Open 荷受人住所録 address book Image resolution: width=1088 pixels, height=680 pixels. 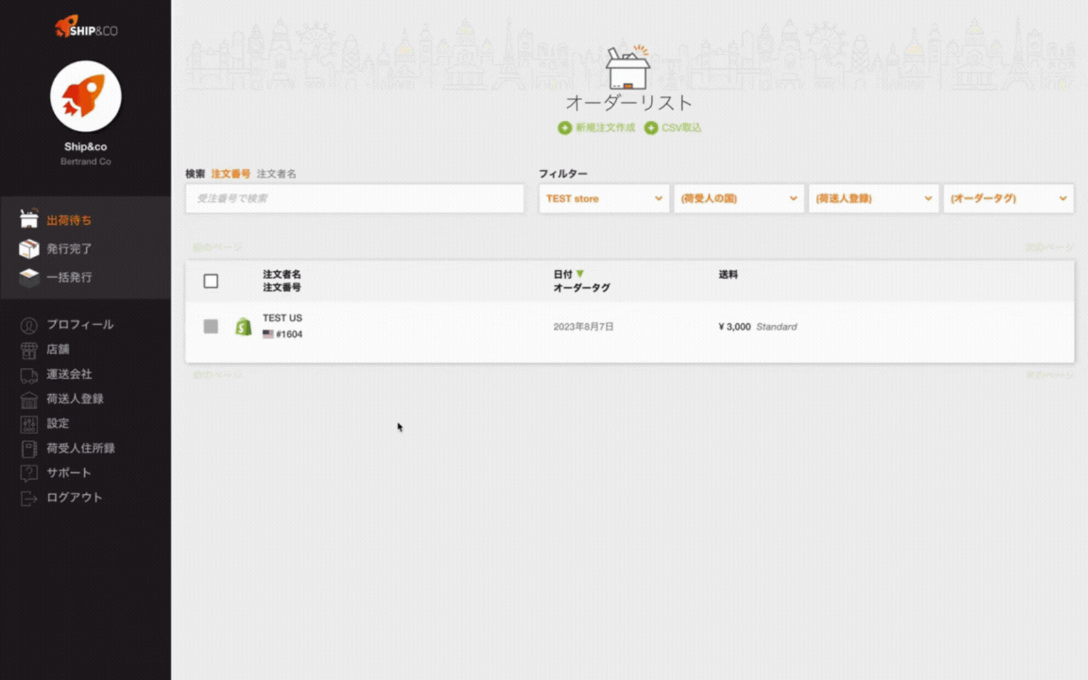pyautogui.click(x=80, y=448)
